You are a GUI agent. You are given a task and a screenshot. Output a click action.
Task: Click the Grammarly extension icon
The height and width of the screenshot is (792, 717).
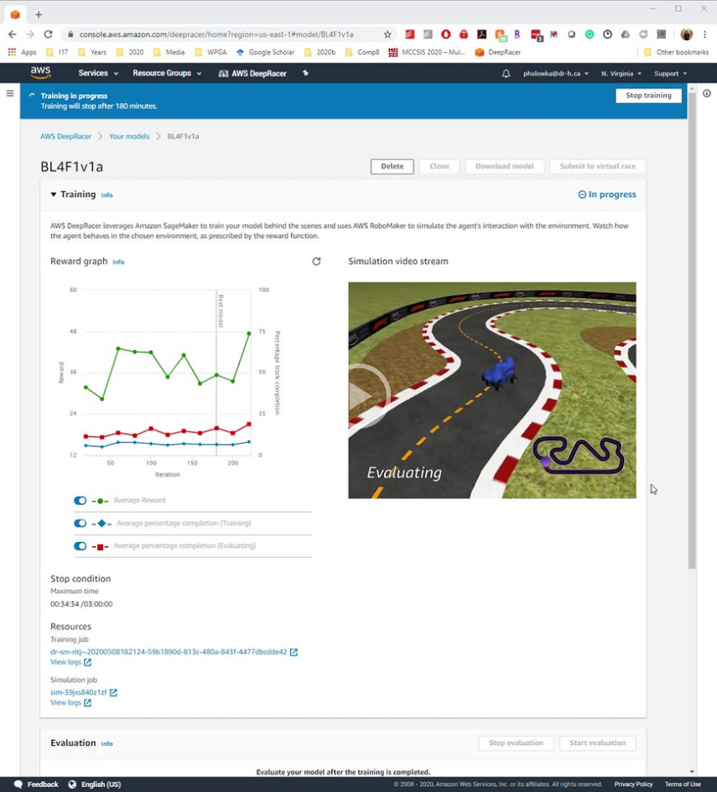(x=590, y=34)
